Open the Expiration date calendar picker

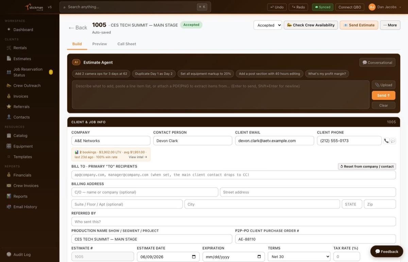tap(259, 257)
